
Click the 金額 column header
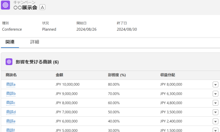(59, 75)
